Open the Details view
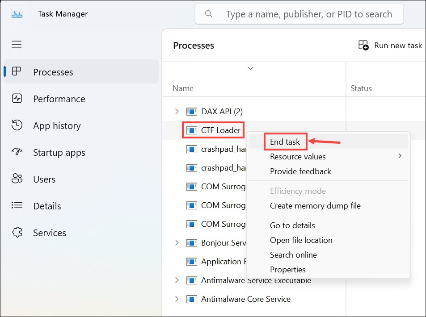 17,206
